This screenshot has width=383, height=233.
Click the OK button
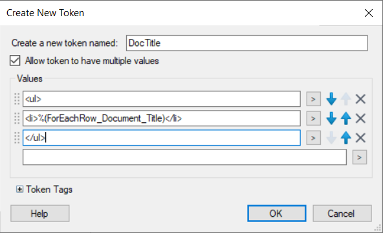tap(276, 214)
